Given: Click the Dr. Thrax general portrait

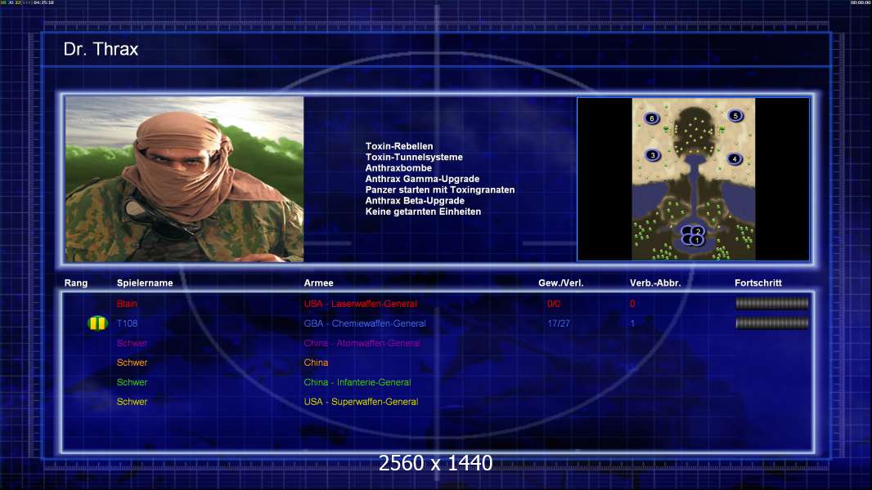Looking at the screenshot, I should point(185,179).
